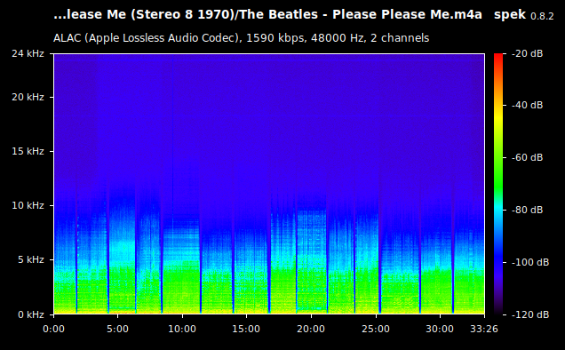Viewport: 565px width, 350px height.
Task: Click the '-20 dB' level scale label
Action: 527,53
